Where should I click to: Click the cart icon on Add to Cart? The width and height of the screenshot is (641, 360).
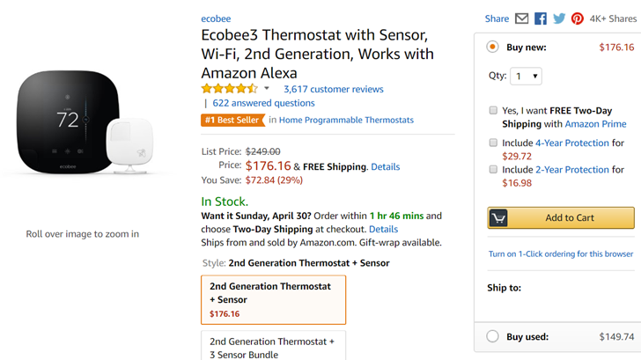pos(498,217)
